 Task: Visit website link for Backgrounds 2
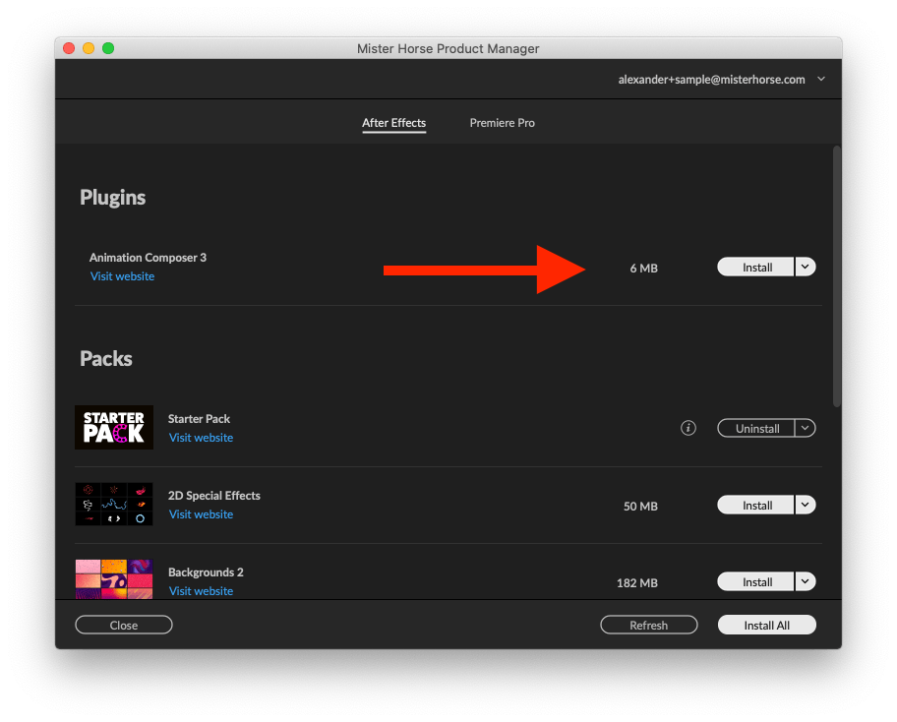[x=201, y=591]
